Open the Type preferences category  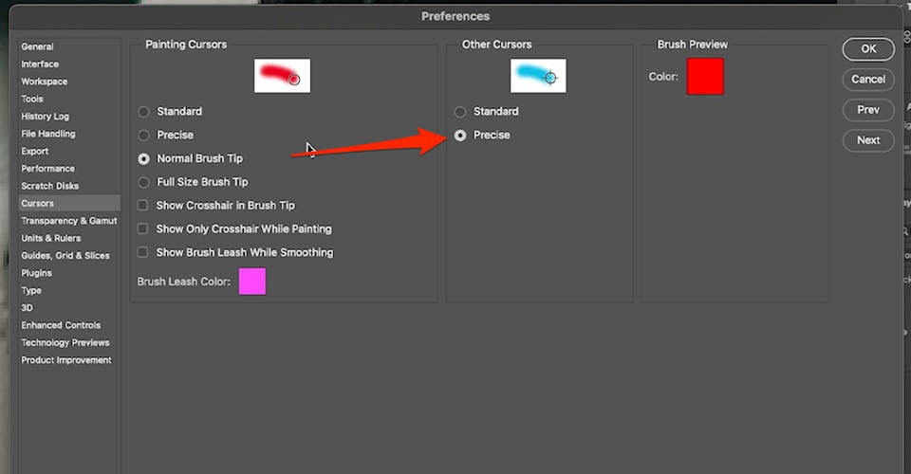tap(31, 290)
